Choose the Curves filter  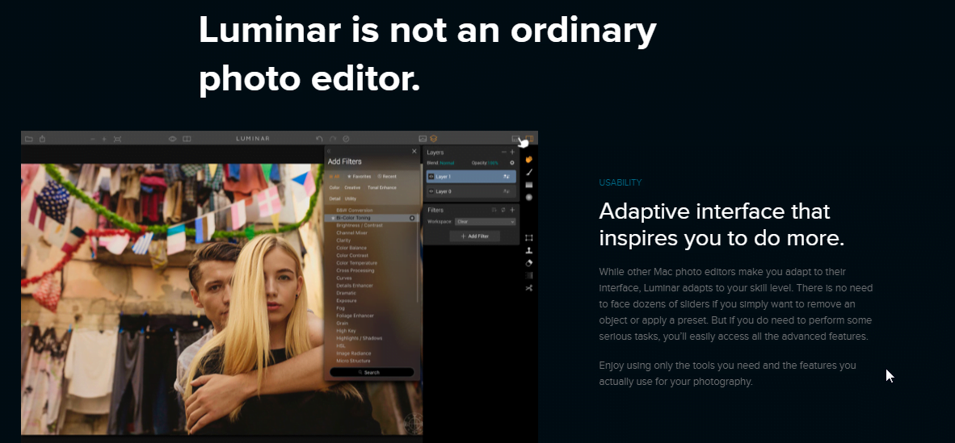click(344, 278)
